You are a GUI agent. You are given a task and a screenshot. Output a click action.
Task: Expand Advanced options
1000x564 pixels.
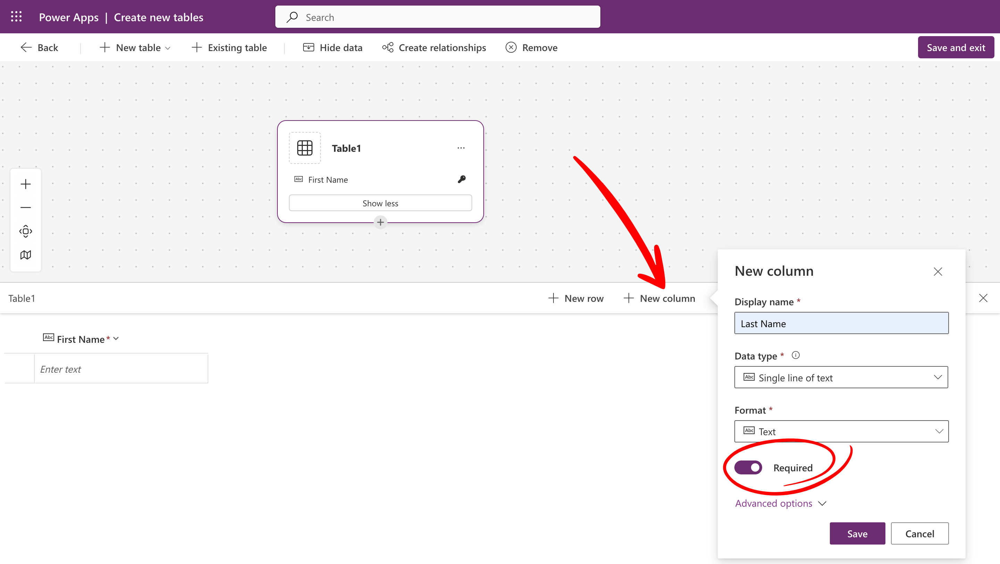coord(780,504)
